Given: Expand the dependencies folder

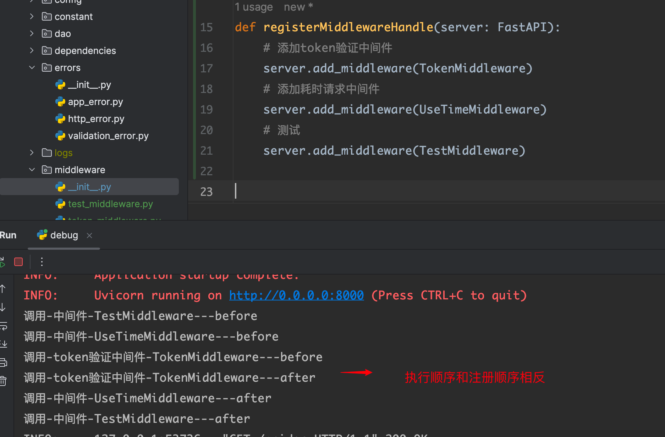Looking at the screenshot, I should 32,51.
